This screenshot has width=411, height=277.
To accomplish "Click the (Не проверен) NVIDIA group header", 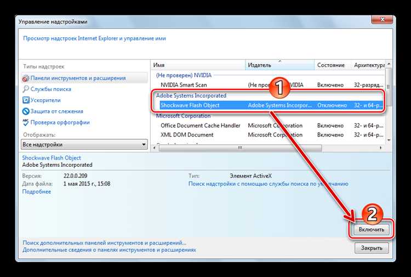I will pos(184,75).
